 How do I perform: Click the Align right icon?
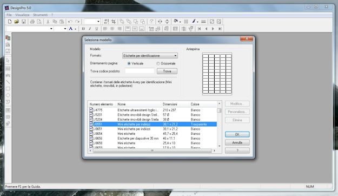coord(119,29)
